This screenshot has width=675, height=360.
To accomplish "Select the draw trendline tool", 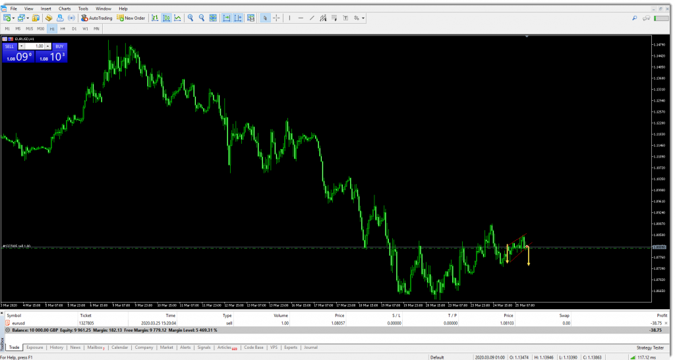I will (313, 18).
